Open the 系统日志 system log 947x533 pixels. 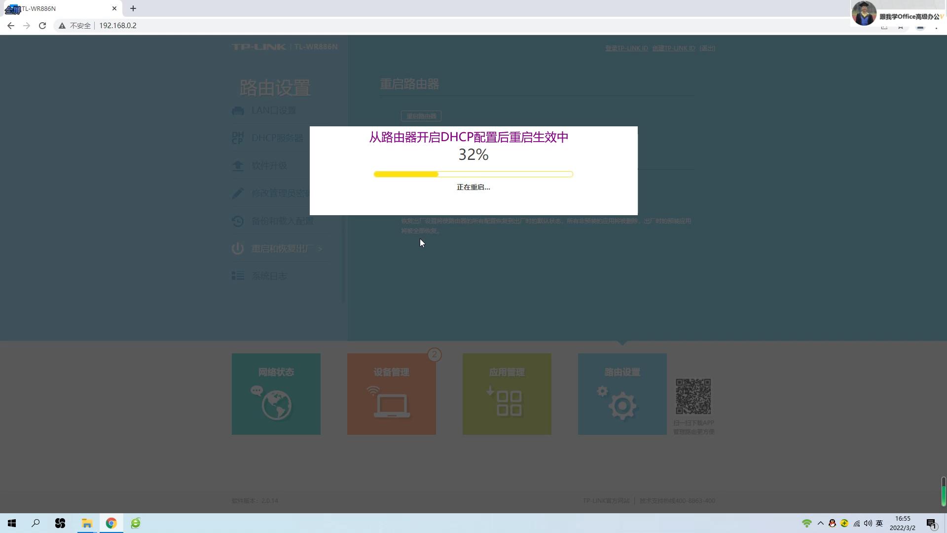click(x=269, y=275)
